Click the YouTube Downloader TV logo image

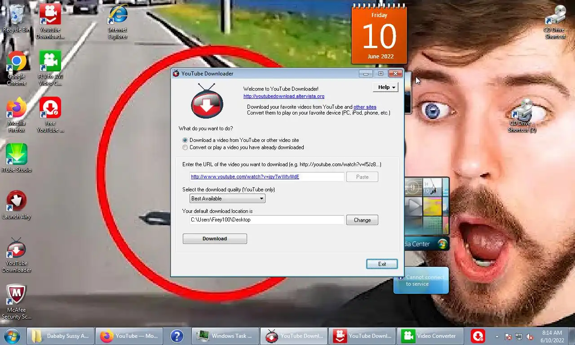click(207, 101)
